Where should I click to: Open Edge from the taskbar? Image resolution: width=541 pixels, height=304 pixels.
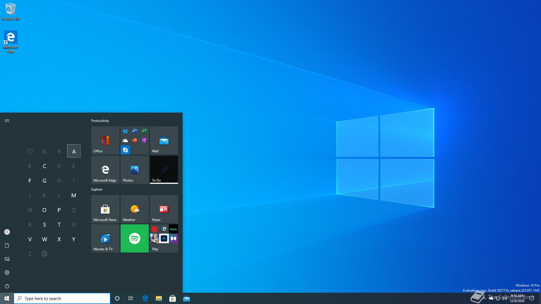[145, 298]
